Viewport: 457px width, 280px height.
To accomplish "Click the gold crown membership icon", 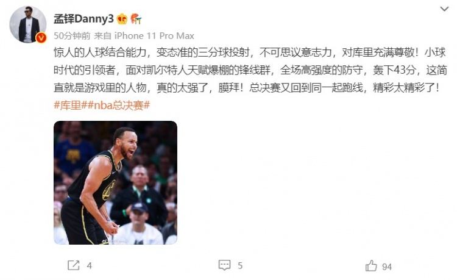I will [122, 20].
